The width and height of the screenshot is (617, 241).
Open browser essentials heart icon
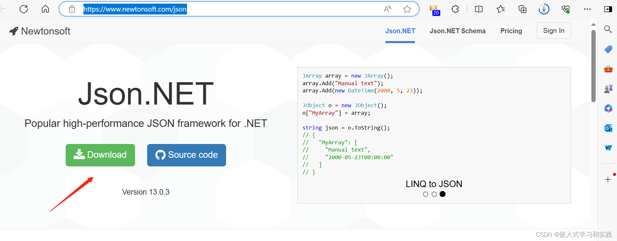point(566,9)
